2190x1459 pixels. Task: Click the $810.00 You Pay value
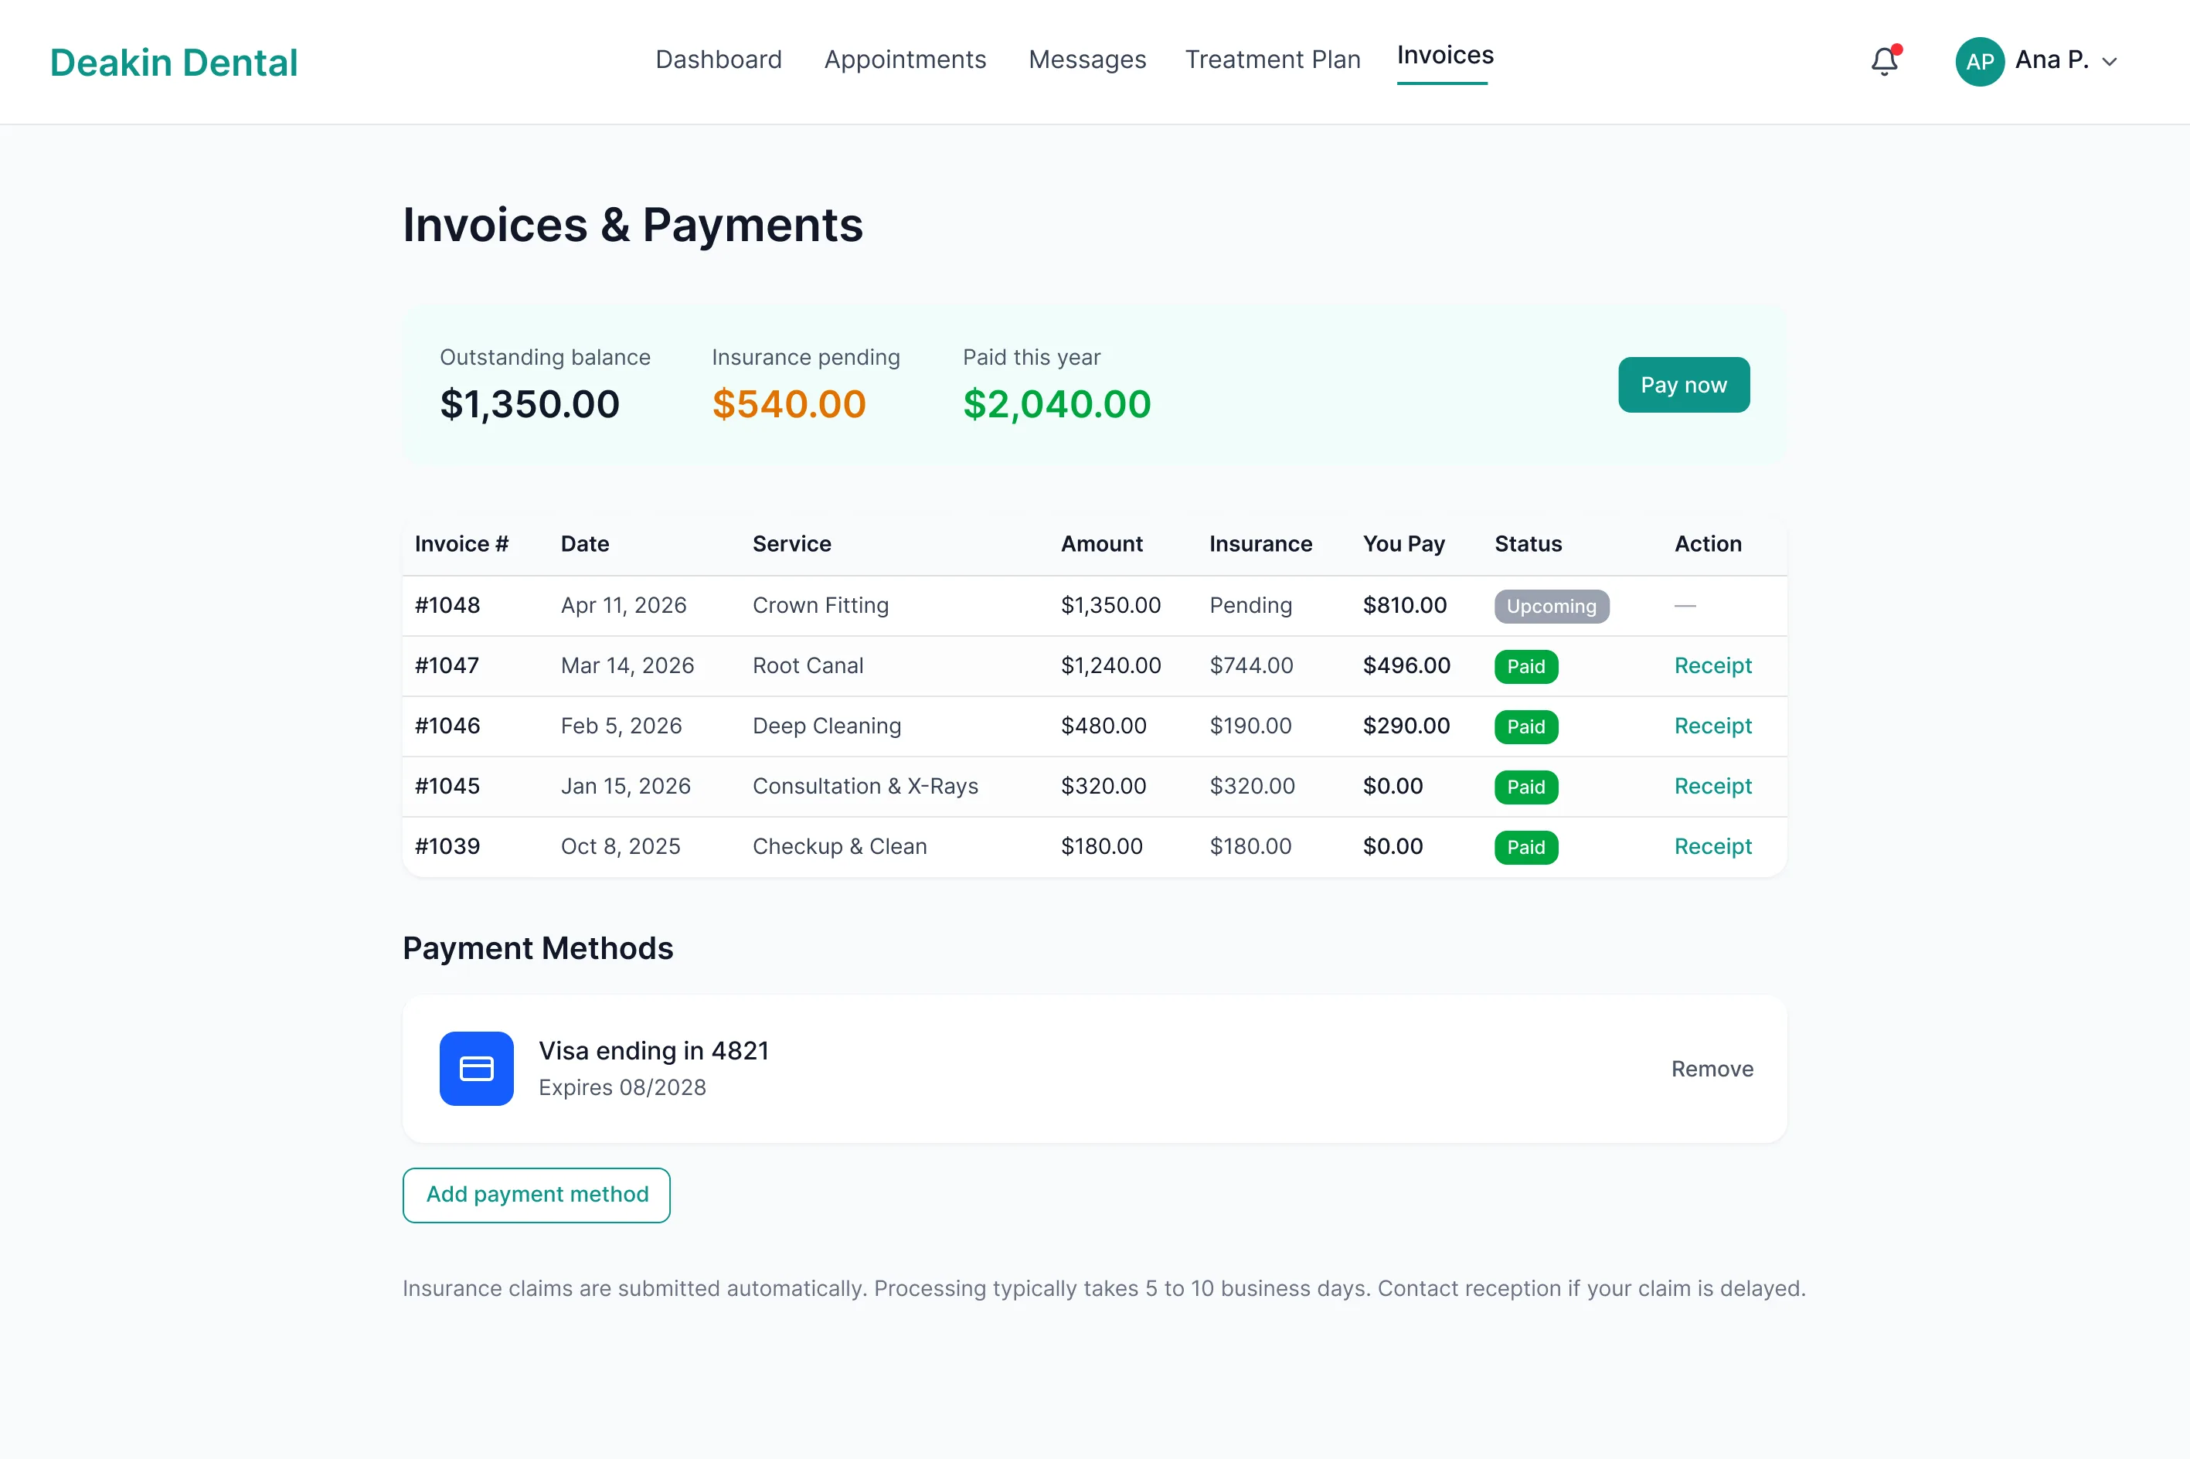[1405, 605]
